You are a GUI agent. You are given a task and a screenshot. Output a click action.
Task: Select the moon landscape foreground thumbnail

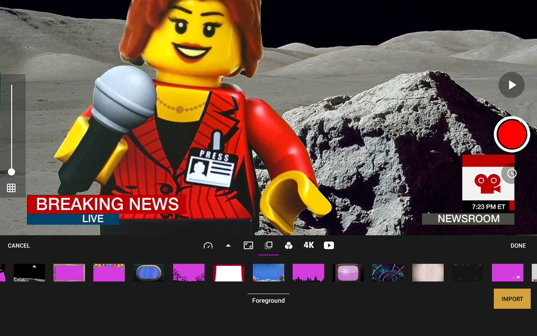(29, 272)
